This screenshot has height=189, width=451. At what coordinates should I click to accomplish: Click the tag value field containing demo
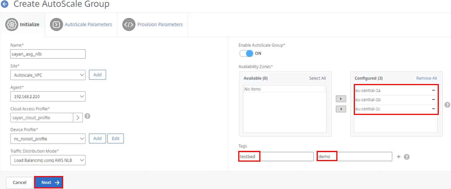355,157
